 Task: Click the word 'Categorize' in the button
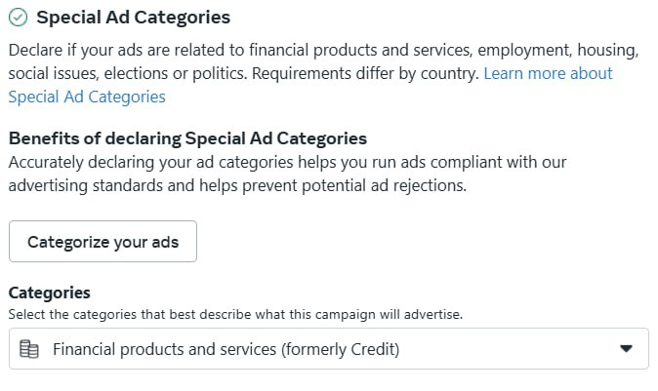coord(68,242)
